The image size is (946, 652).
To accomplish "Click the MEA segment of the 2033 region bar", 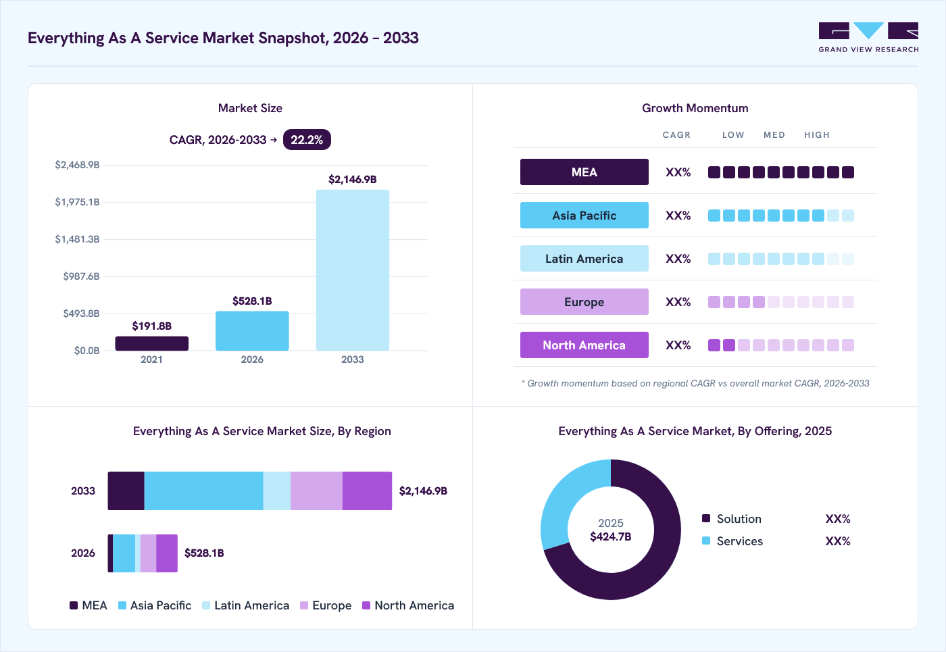I will [x=126, y=491].
